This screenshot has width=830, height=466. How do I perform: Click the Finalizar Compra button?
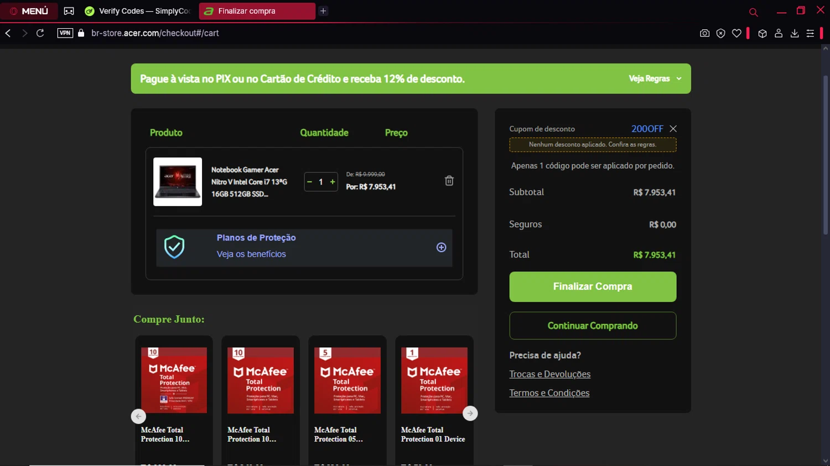593,286
